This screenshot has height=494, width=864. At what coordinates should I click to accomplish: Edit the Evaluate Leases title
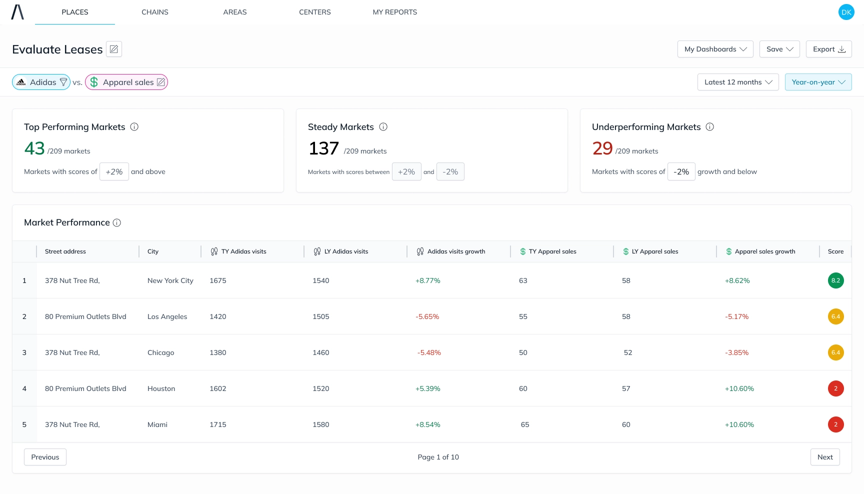coord(114,49)
